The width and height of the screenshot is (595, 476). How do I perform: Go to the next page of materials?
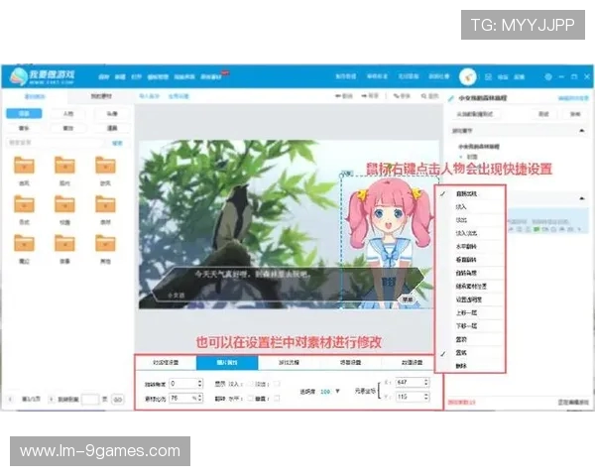51,399
